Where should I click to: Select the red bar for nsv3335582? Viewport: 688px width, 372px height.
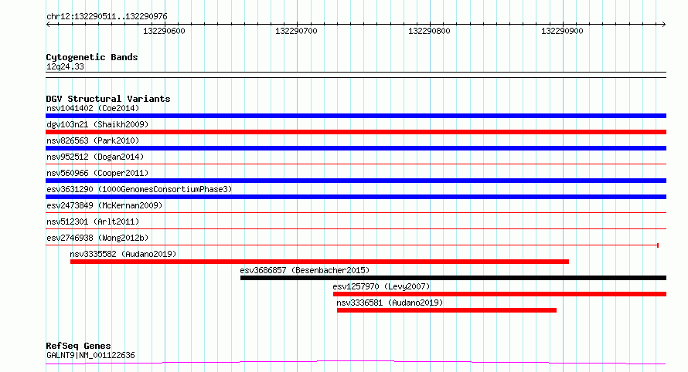click(319, 262)
